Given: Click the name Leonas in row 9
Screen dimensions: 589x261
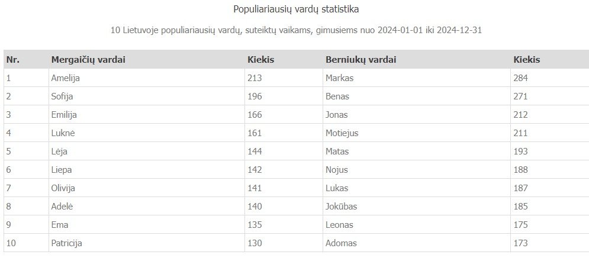Looking at the screenshot, I should point(340,225).
